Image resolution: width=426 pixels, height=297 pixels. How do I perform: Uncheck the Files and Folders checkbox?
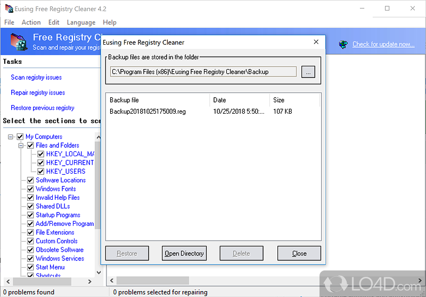click(x=30, y=145)
